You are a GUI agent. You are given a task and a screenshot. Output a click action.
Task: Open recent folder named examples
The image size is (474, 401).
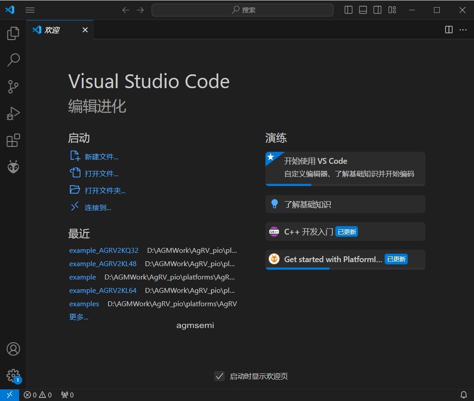[x=84, y=304]
